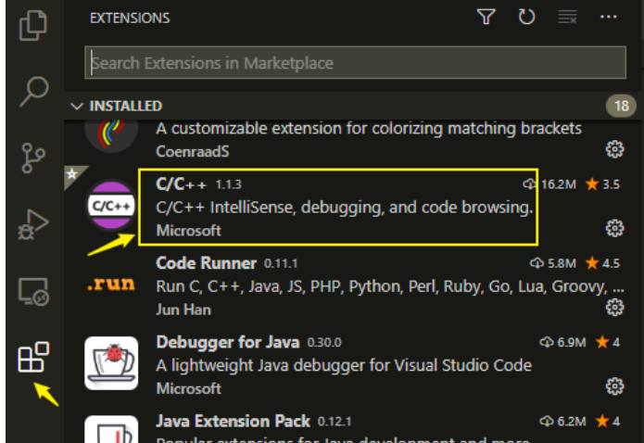Select the Extensions view icon
The image size is (644, 443).
(x=33, y=357)
